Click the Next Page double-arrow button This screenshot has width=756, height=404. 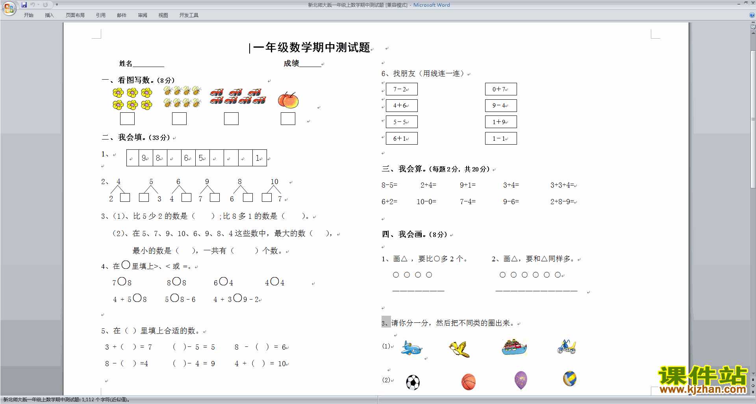click(x=753, y=392)
